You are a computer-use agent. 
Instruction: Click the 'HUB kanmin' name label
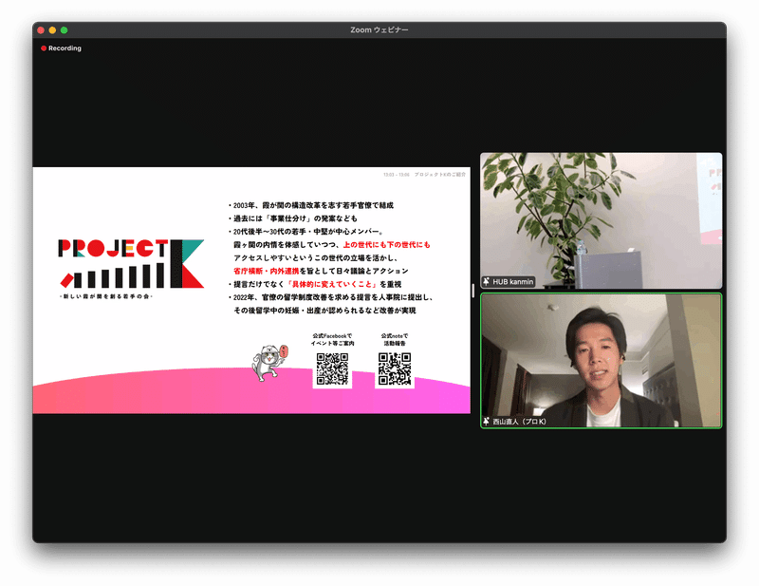(512, 282)
